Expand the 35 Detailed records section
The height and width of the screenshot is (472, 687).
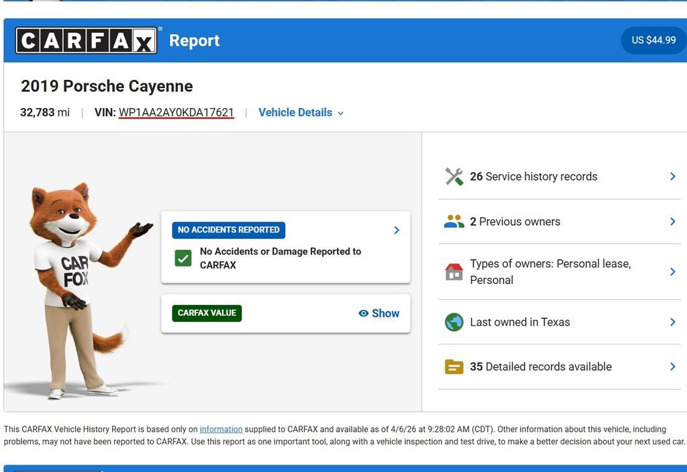coord(672,367)
